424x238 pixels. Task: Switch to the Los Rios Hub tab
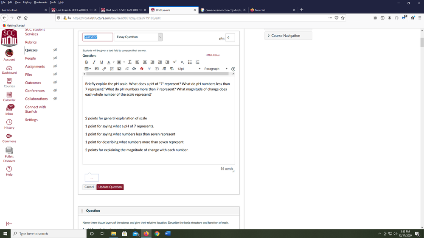(x=24, y=10)
